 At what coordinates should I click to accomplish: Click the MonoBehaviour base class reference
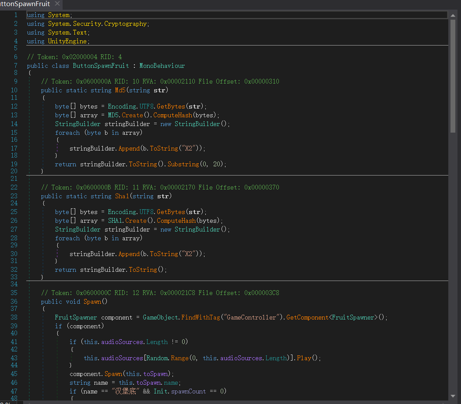(x=162, y=66)
